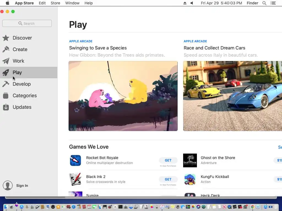Open the Help menu

point(89,3)
